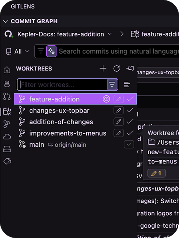Add a new worktree with plus icon
Image resolution: width=179 pixels, height=238 pixels.
point(103,69)
